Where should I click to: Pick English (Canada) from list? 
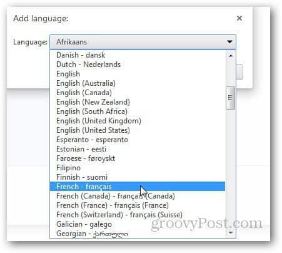tap(138, 93)
